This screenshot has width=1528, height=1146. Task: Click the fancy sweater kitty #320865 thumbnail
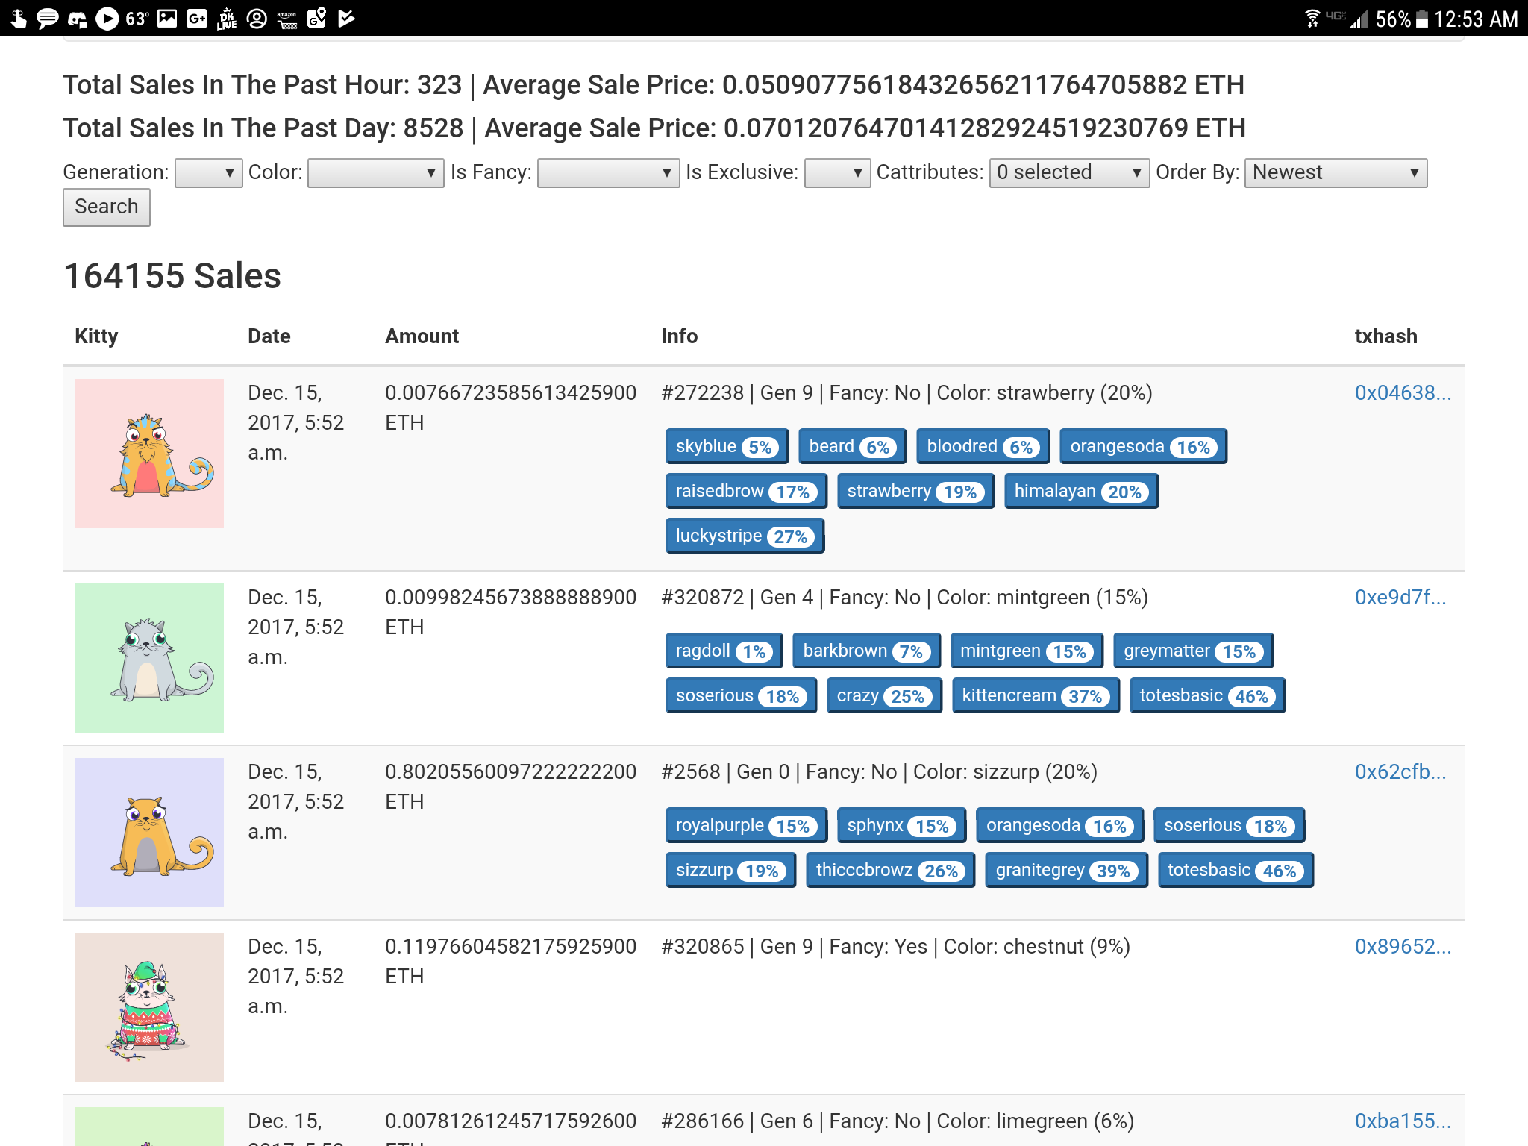pyautogui.click(x=149, y=1007)
